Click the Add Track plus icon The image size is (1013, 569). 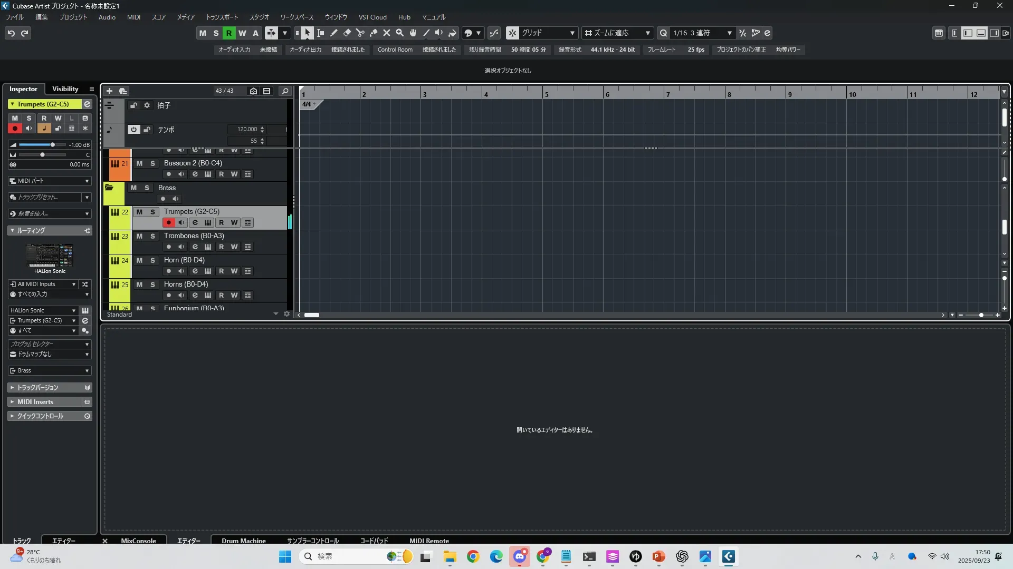point(109,91)
